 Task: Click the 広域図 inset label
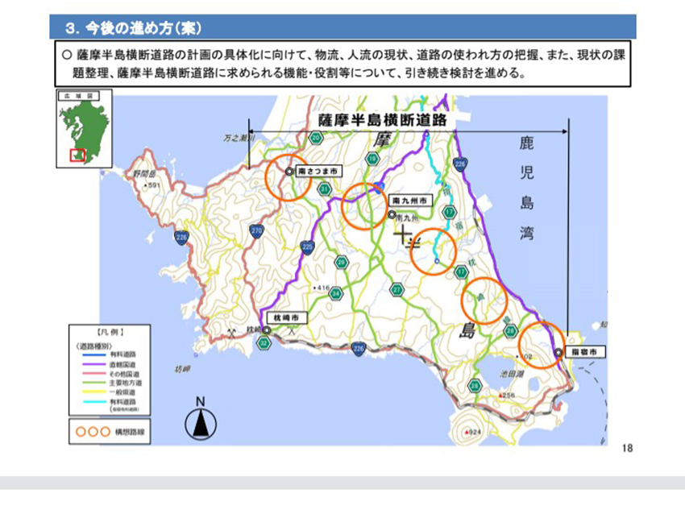(x=79, y=96)
